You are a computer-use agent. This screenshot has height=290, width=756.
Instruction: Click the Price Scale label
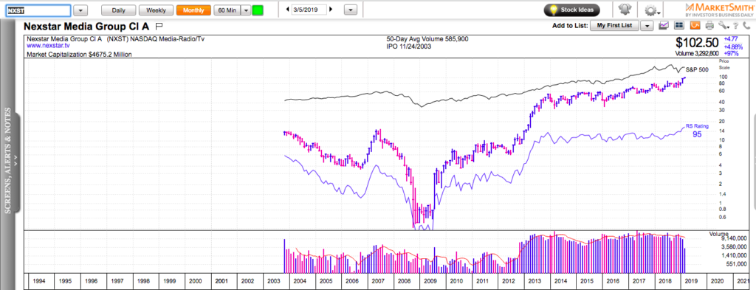tap(725, 64)
